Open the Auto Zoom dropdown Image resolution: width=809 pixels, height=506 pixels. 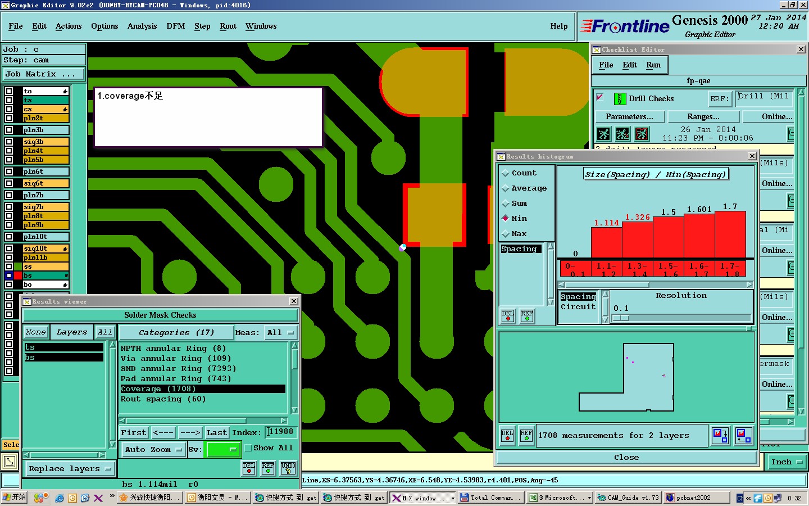pyautogui.click(x=153, y=450)
